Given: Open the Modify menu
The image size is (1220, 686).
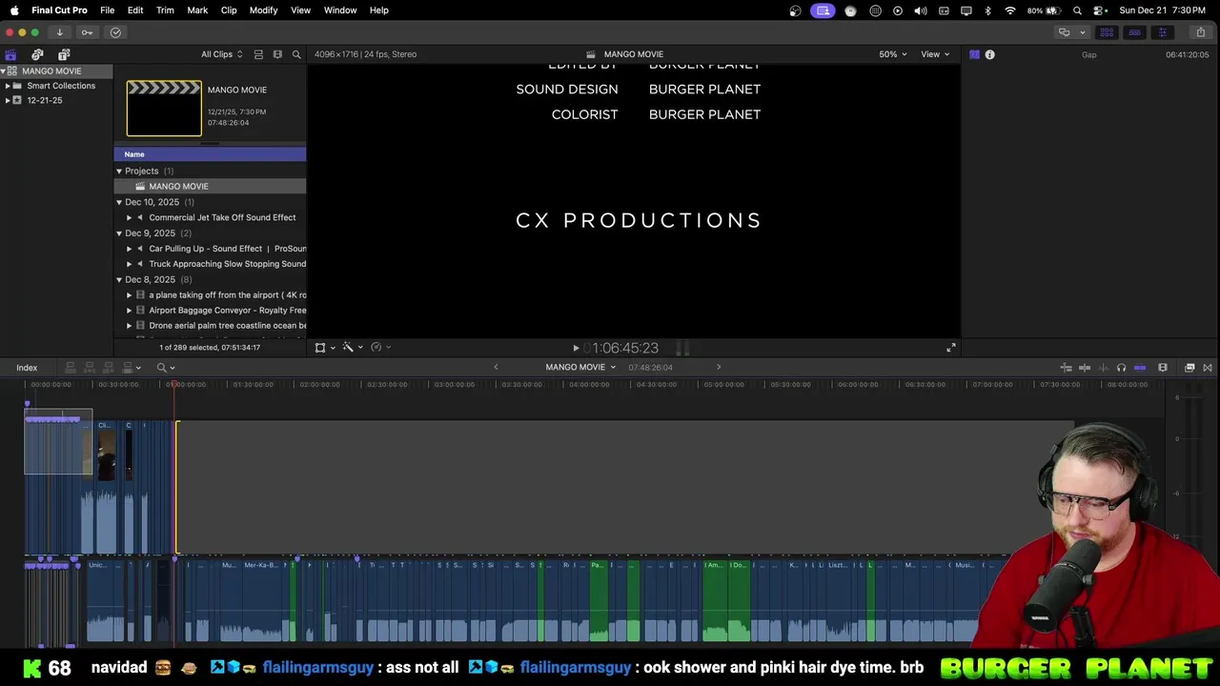Looking at the screenshot, I should [263, 10].
